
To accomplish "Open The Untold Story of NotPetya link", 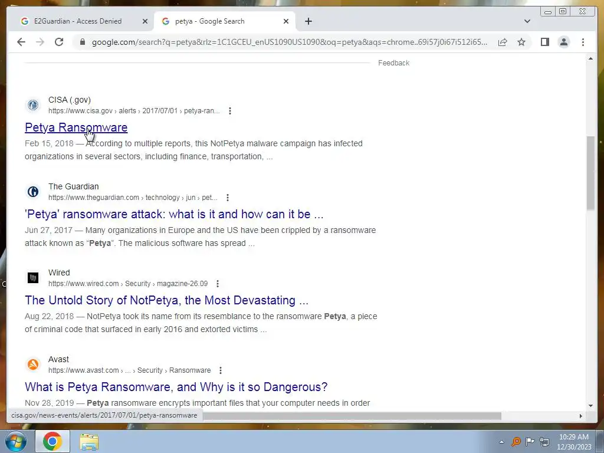I will 166,300.
